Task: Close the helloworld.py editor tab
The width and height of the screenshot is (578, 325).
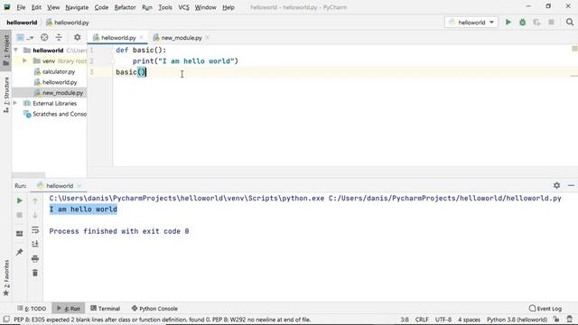Action: point(141,38)
